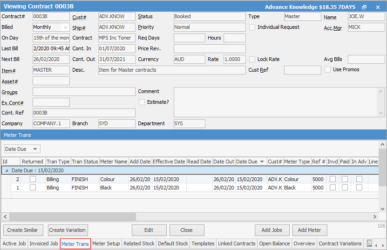This screenshot has width=387, height=250.
Task: Click the restore window icon in title bar
Action: 364,7
